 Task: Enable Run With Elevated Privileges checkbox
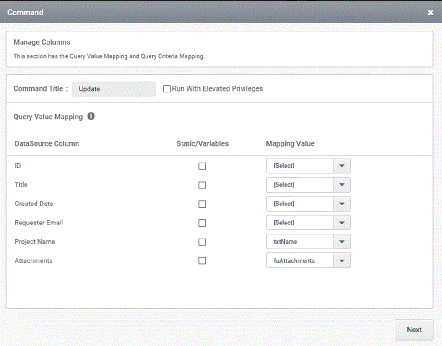pos(167,89)
